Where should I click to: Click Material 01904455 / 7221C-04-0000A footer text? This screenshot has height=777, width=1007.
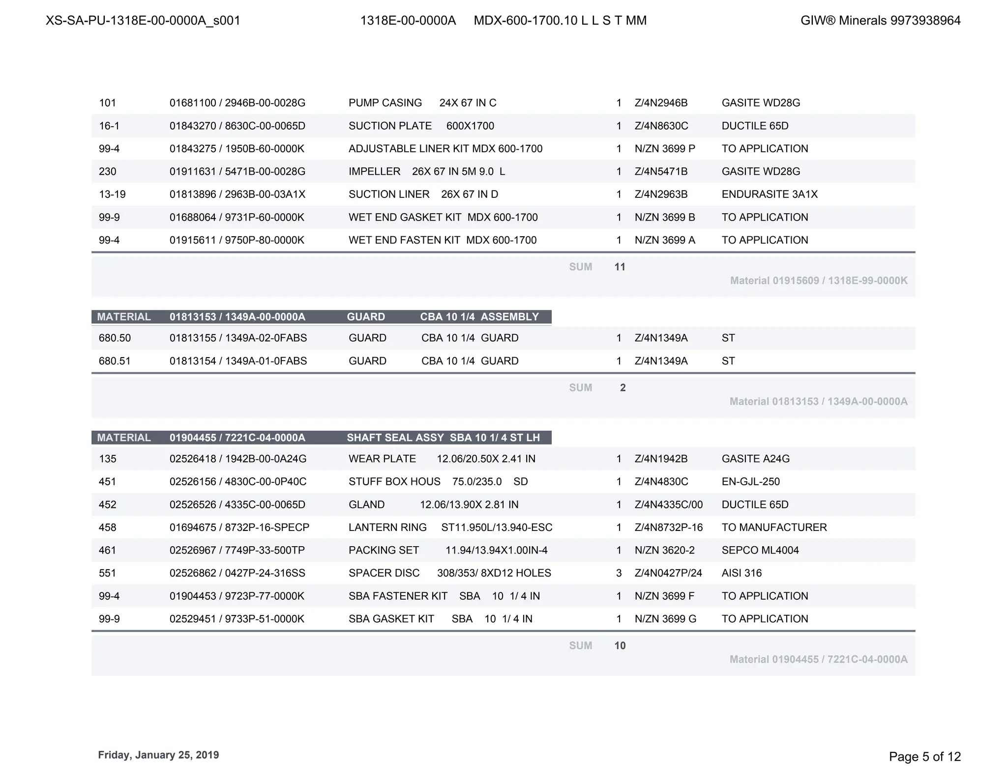[818, 660]
